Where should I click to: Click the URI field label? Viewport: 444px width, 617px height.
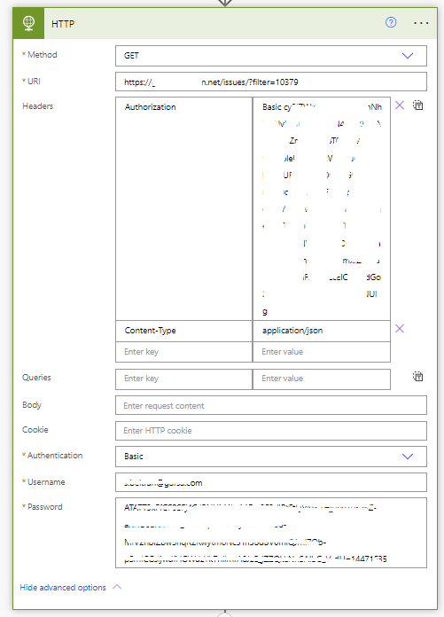tap(34, 81)
